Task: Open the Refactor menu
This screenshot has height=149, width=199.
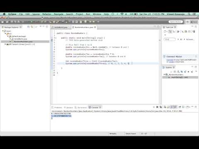Action: click(x=47, y=14)
